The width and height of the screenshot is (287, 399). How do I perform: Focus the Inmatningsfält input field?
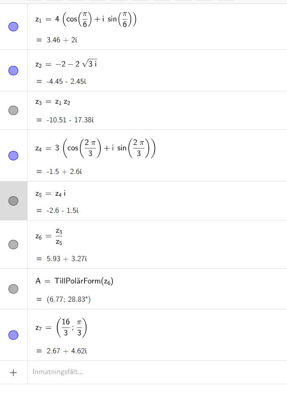coord(127,372)
